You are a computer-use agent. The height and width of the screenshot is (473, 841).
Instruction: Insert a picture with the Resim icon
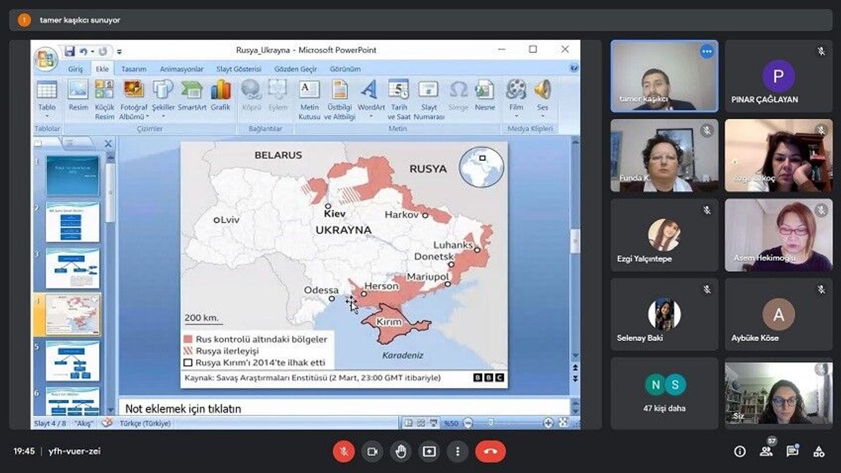pos(78,95)
